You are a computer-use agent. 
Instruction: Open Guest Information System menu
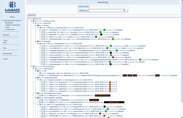coord(12,20)
